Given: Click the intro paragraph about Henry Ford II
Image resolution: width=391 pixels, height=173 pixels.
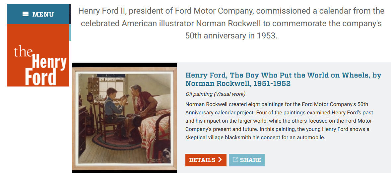Looking at the screenshot, I should coord(231,23).
